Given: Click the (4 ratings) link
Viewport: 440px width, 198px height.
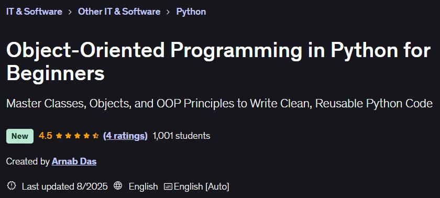Looking at the screenshot, I should click(125, 136).
